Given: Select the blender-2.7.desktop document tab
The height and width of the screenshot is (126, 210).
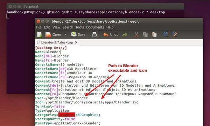Looking at the screenshot, I should click(x=57, y=42).
